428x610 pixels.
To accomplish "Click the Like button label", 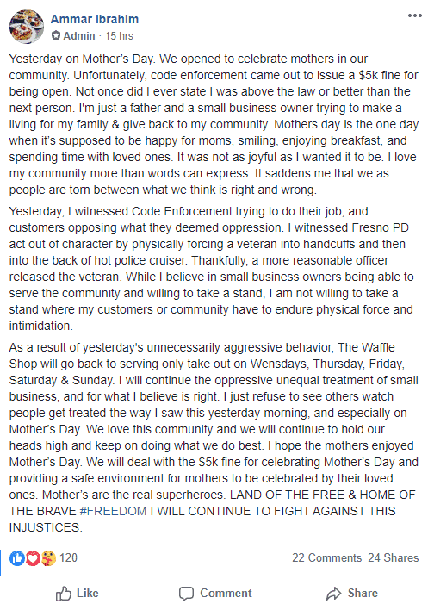I will tap(88, 594).
